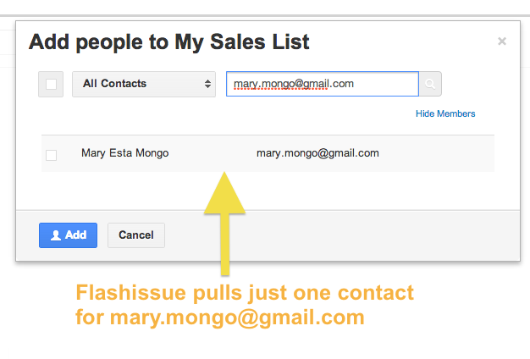Select the Mary Esta Mongo contact name

(x=124, y=153)
